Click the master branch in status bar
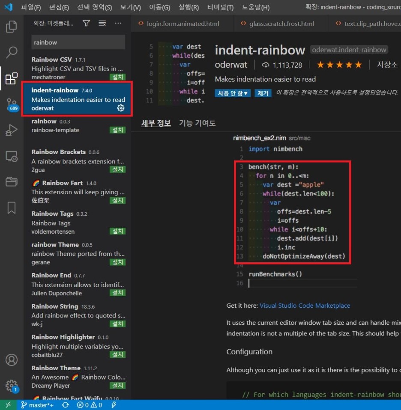The width and height of the screenshot is (401, 410). (x=37, y=405)
